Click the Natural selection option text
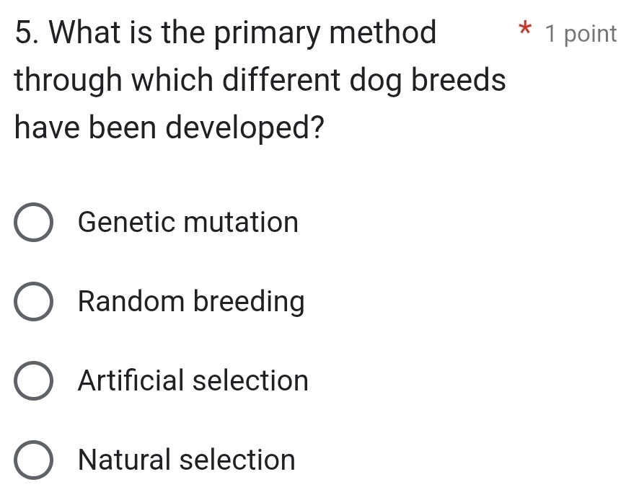 click(x=186, y=461)
